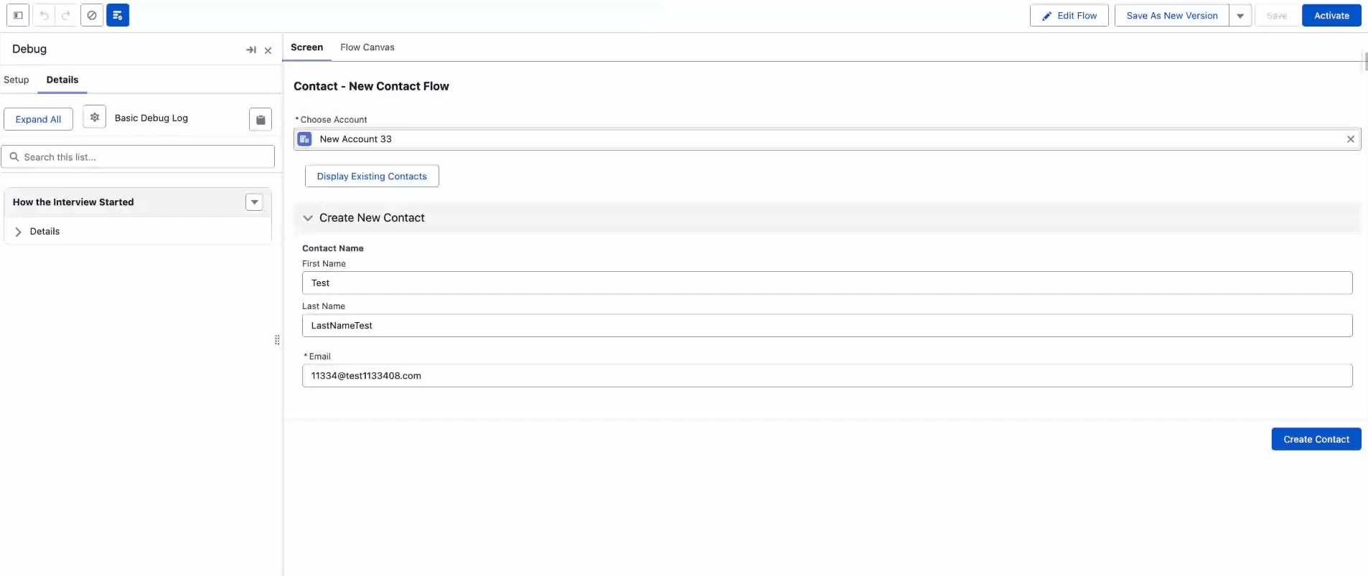Click the stop debug circle-slash icon
Viewport: 1368px width, 576px height.
pyautogui.click(x=92, y=15)
